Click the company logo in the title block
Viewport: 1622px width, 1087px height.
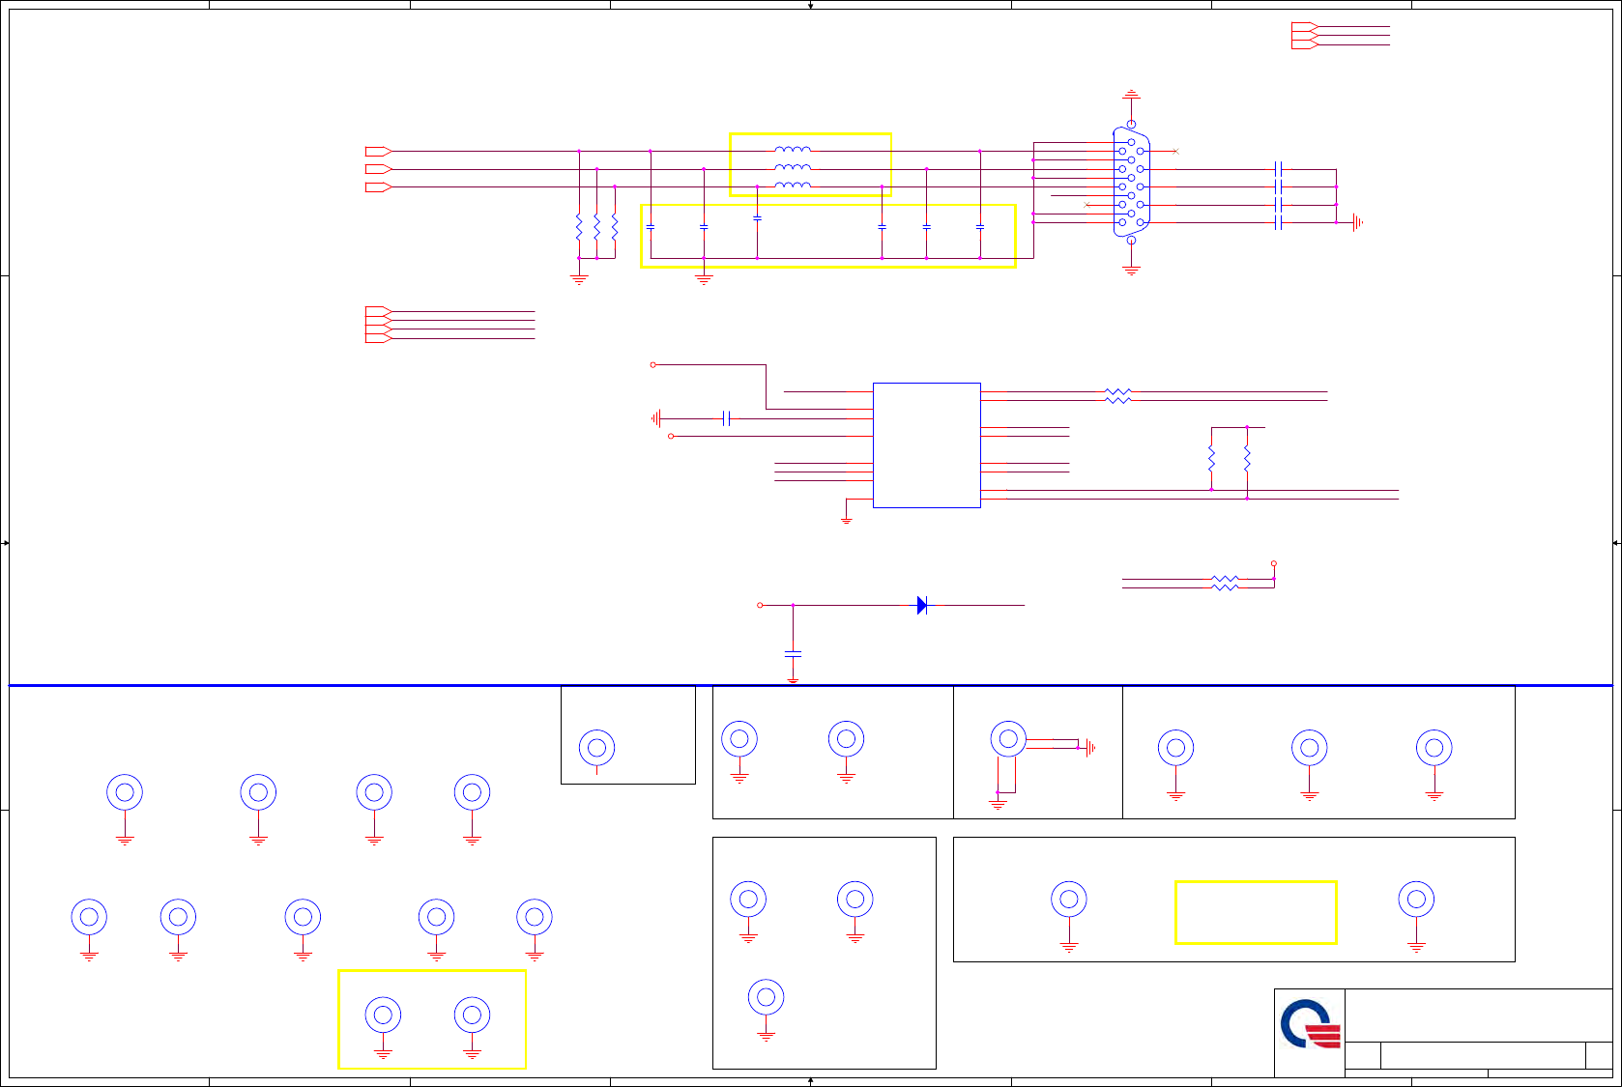coord(1311,1024)
